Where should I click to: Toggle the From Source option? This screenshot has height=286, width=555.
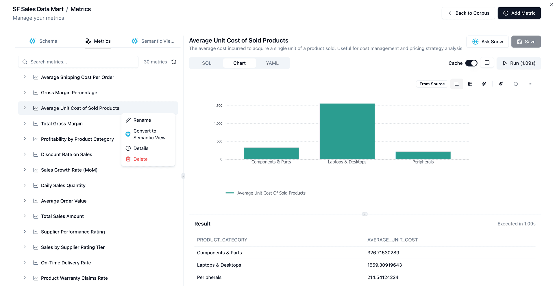[x=432, y=84]
